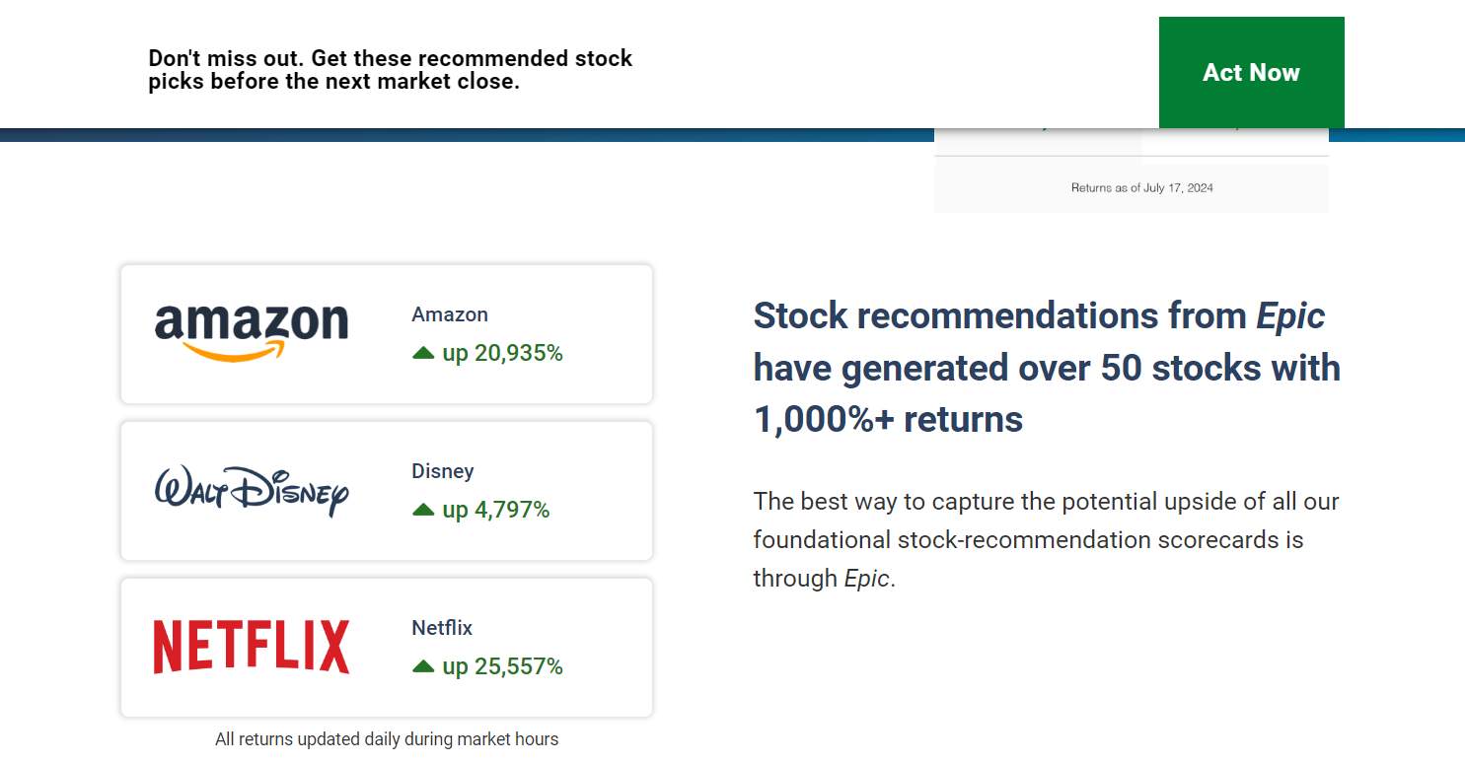Click the green Act Now button
Viewport: 1465px width, 764px height.
(x=1251, y=72)
